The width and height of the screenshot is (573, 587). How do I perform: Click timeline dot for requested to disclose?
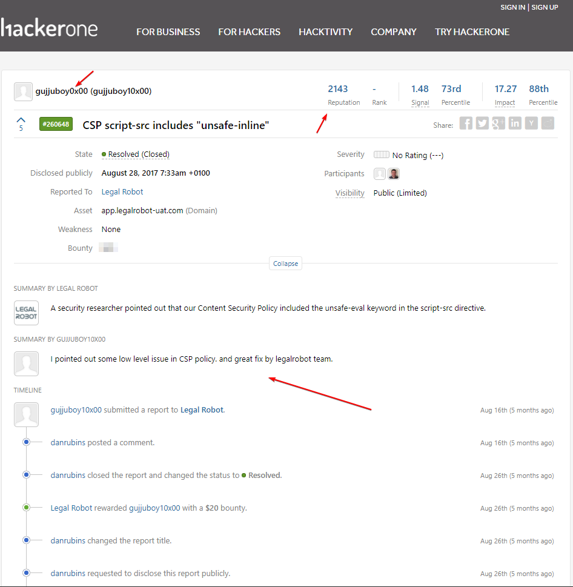pos(26,572)
